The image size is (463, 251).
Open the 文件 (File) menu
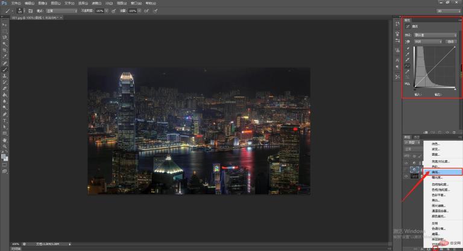(16, 3)
